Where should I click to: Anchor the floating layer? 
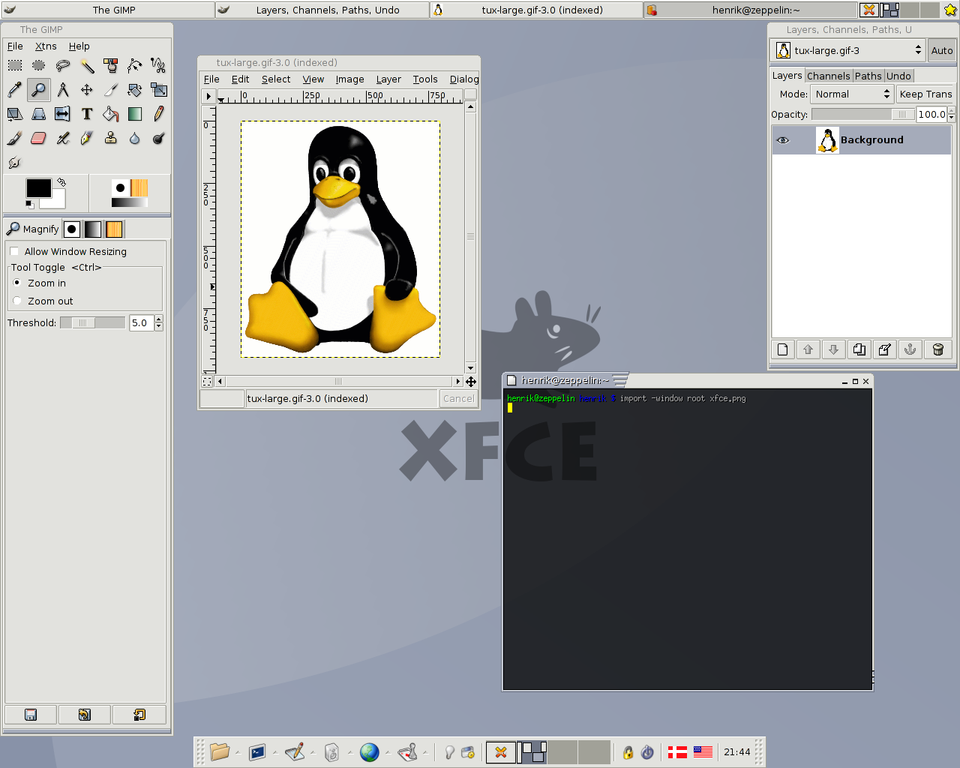tap(910, 349)
